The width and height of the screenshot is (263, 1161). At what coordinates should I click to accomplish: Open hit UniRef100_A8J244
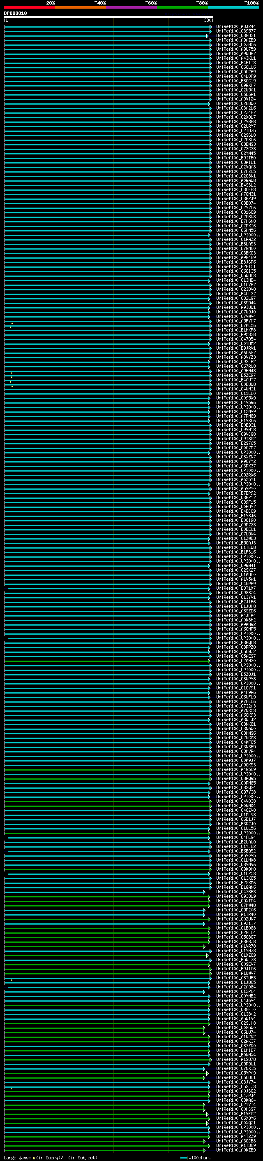tap(236, 27)
